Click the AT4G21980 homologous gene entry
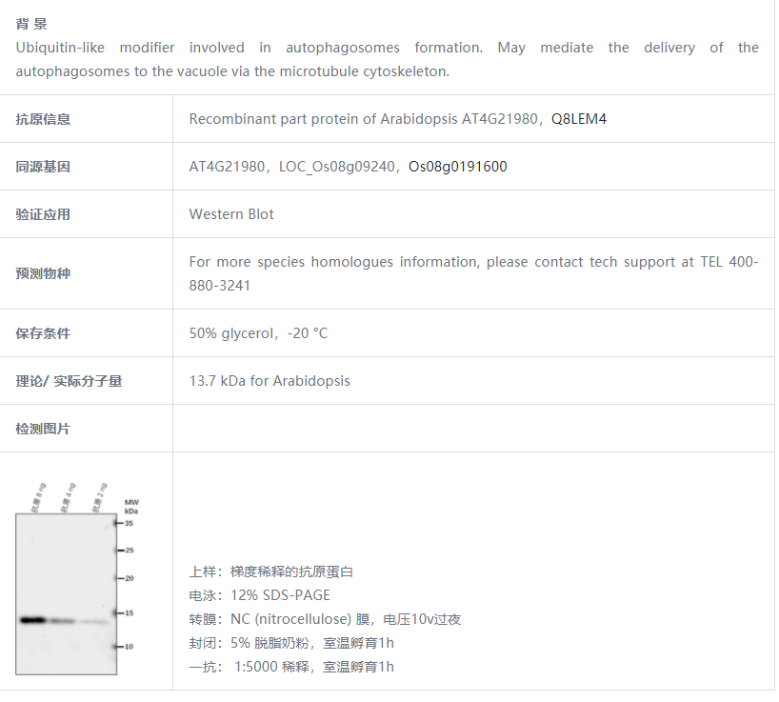 click(x=229, y=166)
